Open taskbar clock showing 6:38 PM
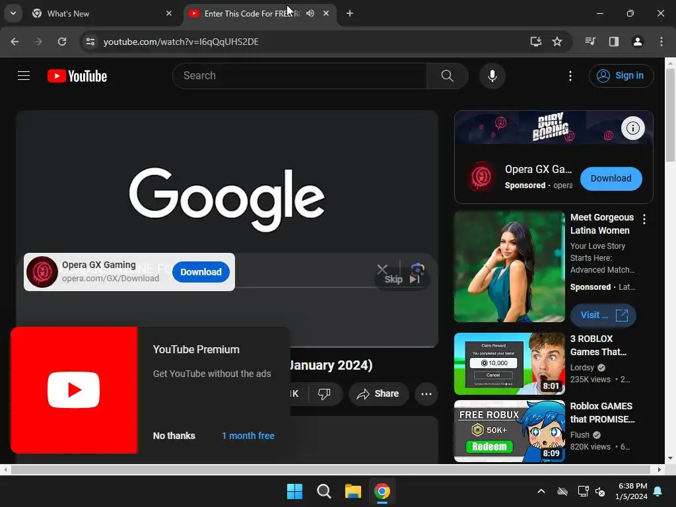The height and width of the screenshot is (507, 676). coord(631,491)
